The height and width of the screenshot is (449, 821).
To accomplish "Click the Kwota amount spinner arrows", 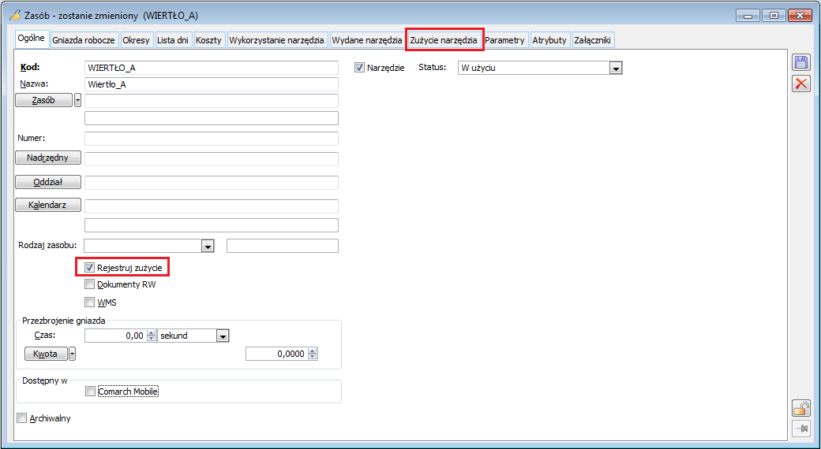I will [313, 354].
